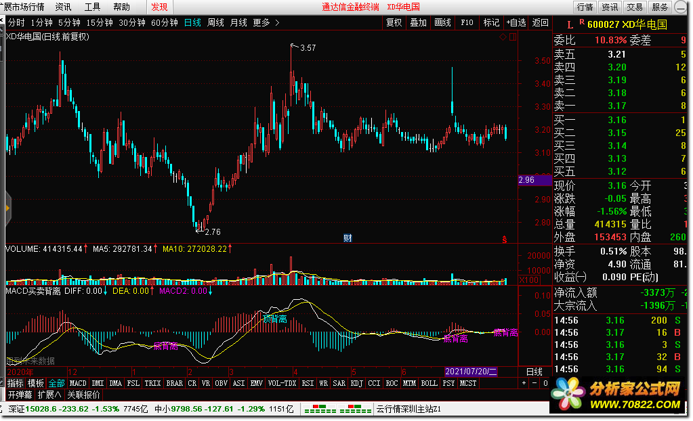This screenshot has width=693, height=421.
Task: Open the 指标 indicator list
Action: (16, 383)
